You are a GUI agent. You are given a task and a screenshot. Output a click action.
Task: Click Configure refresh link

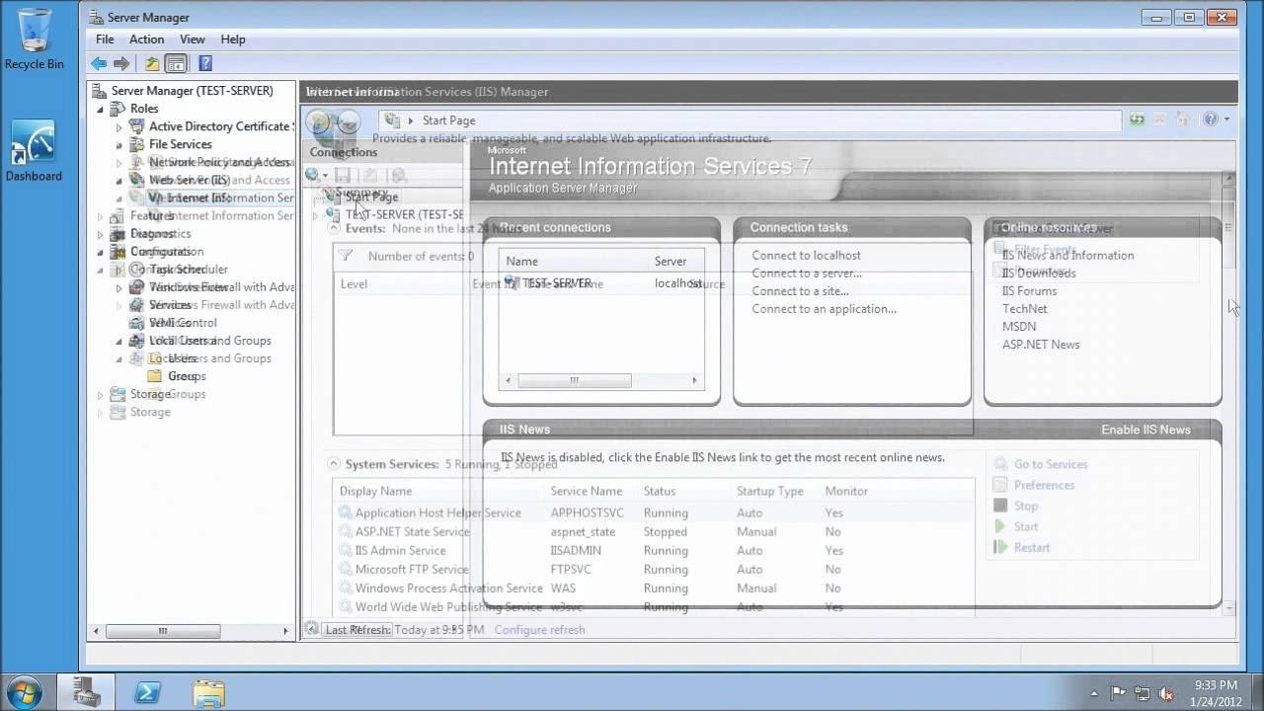click(539, 629)
